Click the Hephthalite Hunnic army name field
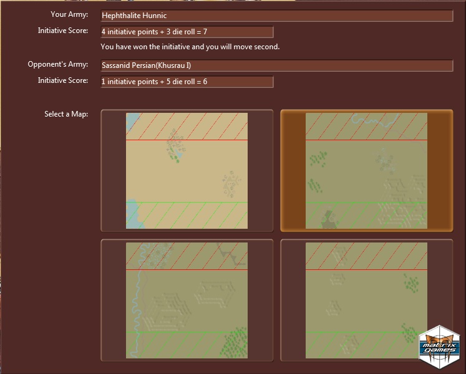Screen dimensions: 466x374 (x=276, y=16)
